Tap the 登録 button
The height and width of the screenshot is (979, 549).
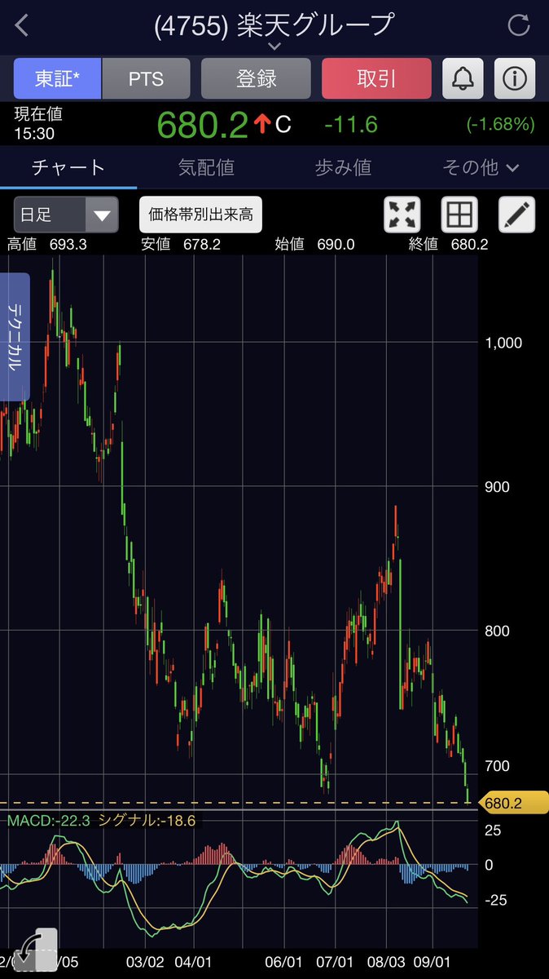tap(256, 78)
